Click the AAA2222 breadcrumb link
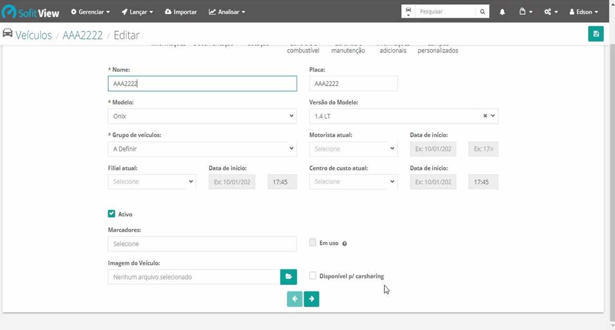The height and width of the screenshot is (330, 615). click(x=82, y=35)
